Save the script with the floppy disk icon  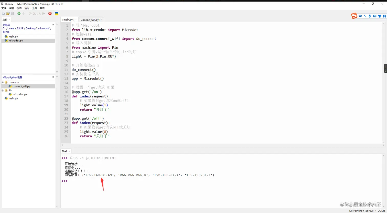tap(12, 14)
